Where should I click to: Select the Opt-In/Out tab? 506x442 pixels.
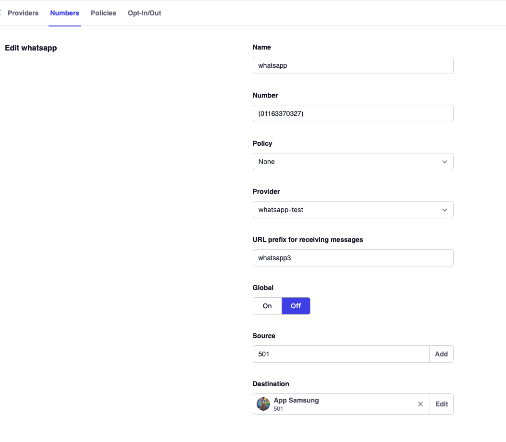tap(144, 13)
